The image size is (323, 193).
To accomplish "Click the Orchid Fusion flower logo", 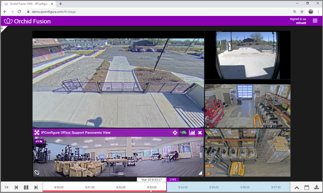I will [7, 21].
